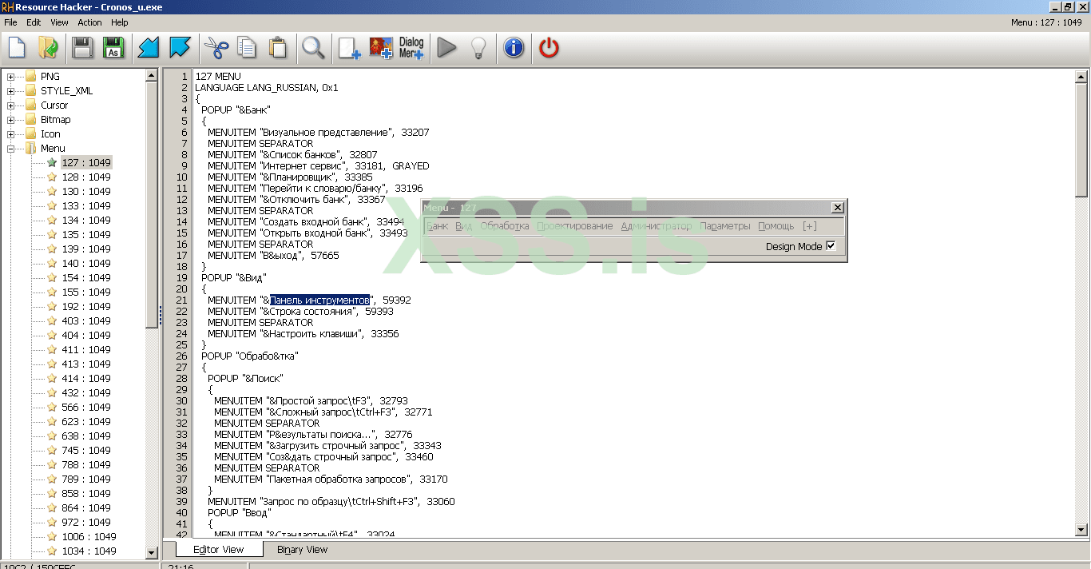
Task: Open a file with the folder icon
Action: (48, 48)
